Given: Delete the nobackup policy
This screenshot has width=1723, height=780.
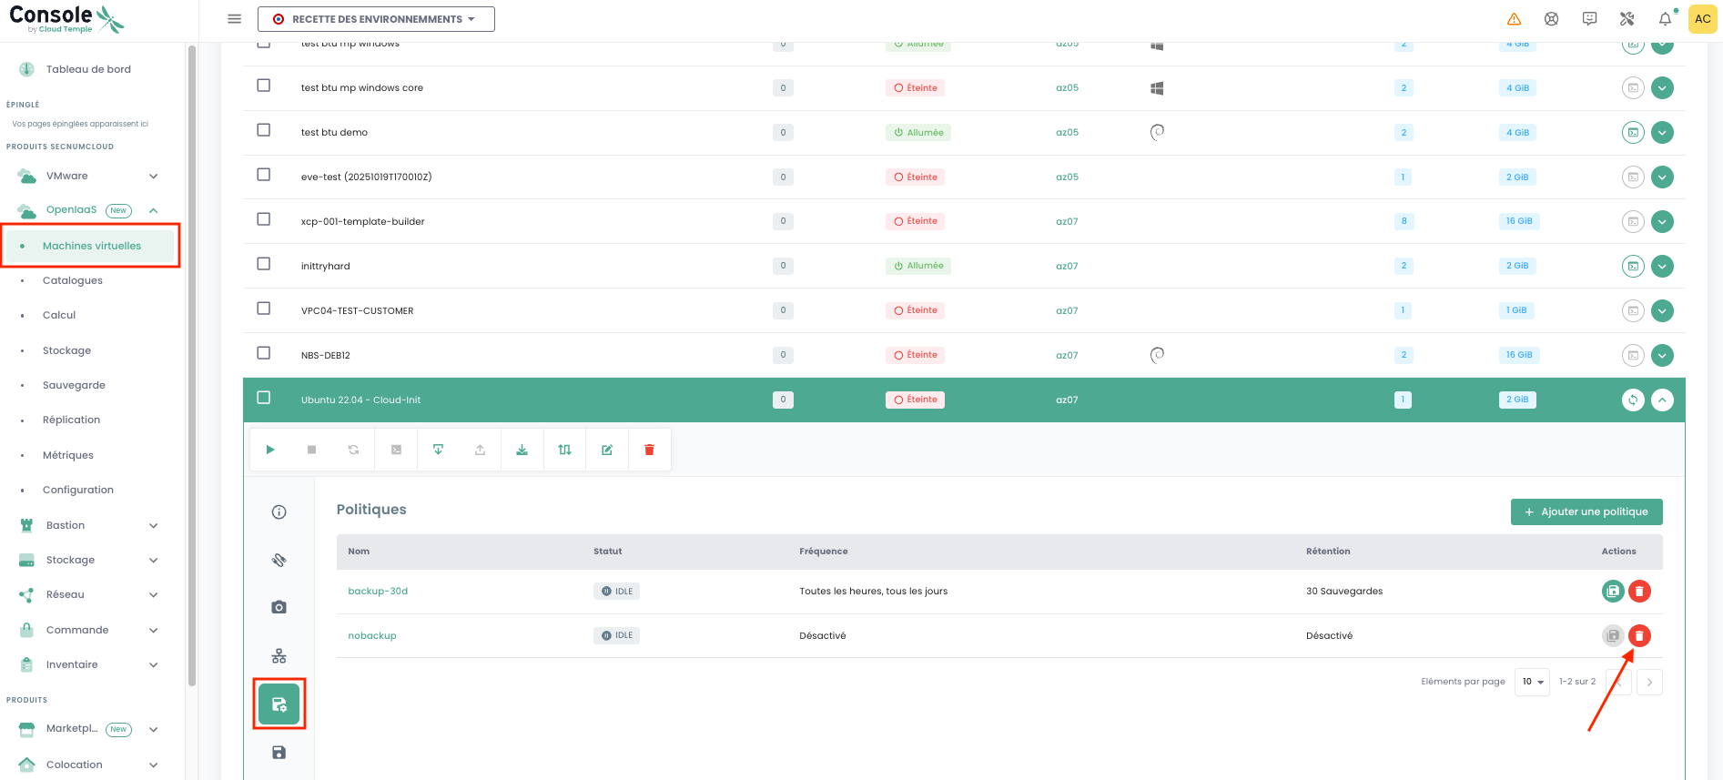Looking at the screenshot, I should coord(1639,636).
